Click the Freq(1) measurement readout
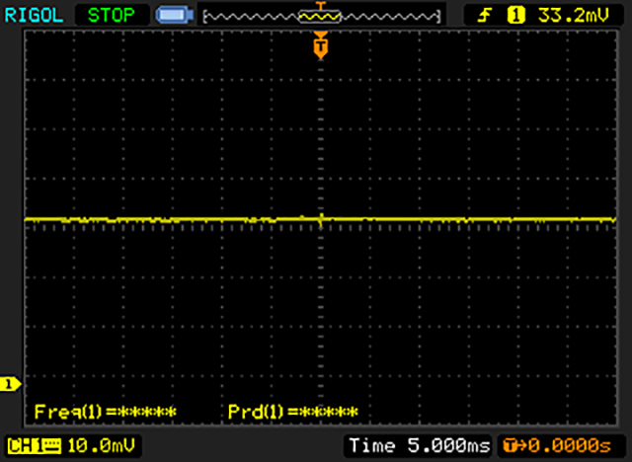The image size is (632, 462). pos(106,412)
